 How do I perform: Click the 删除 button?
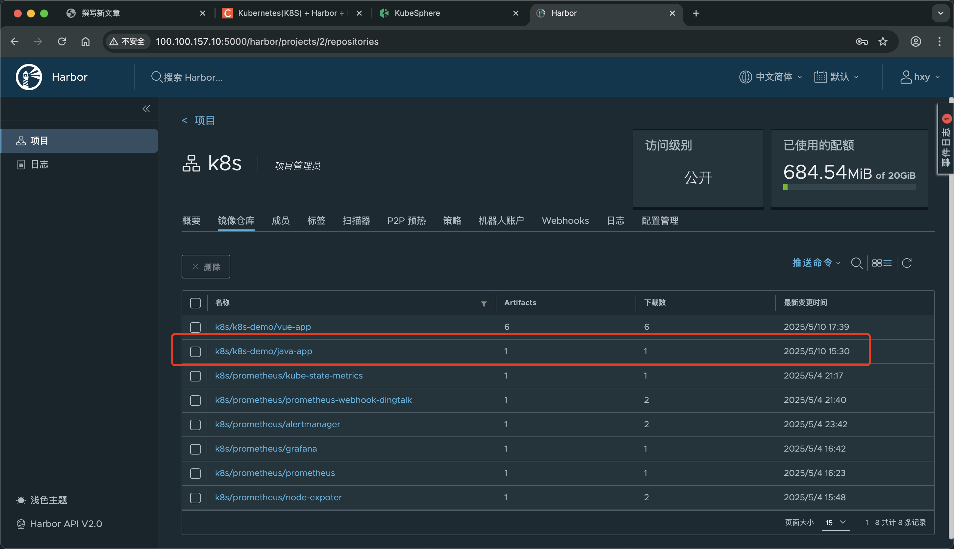pyautogui.click(x=206, y=267)
